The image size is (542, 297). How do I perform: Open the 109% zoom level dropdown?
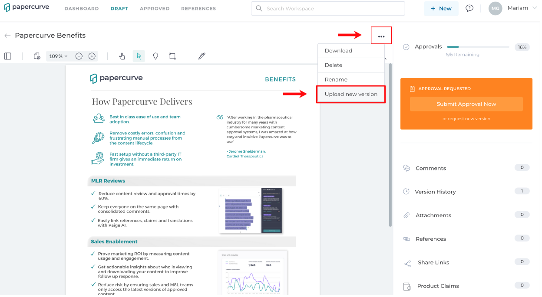(x=58, y=56)
